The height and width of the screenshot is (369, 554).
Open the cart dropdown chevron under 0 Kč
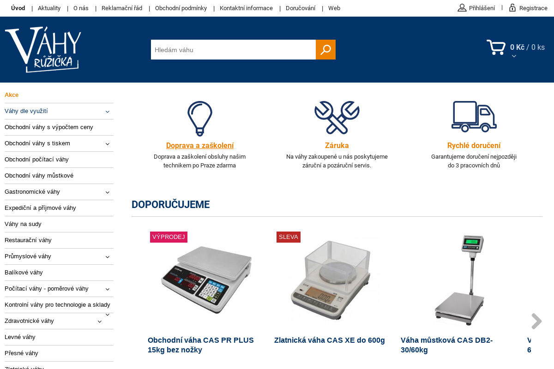[x=514, y=56]
